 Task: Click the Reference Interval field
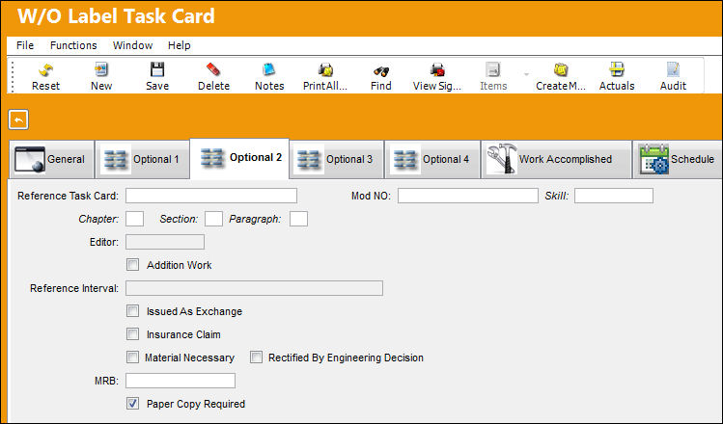(x=254, y=288)
